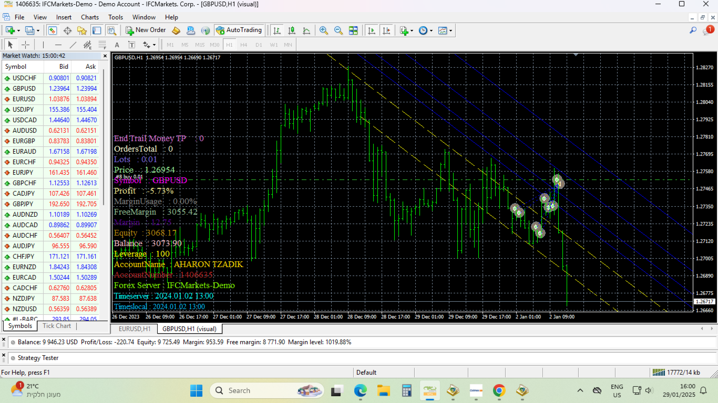Screen dimensions: 718x403
Task: Switch chart to candlesticks type
Action: [291, 30]
